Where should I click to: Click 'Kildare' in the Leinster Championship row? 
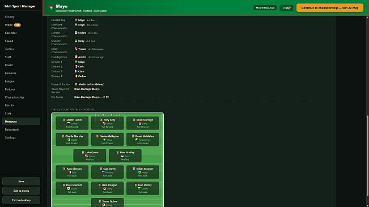pyautogui.click(x=82, y=33)
